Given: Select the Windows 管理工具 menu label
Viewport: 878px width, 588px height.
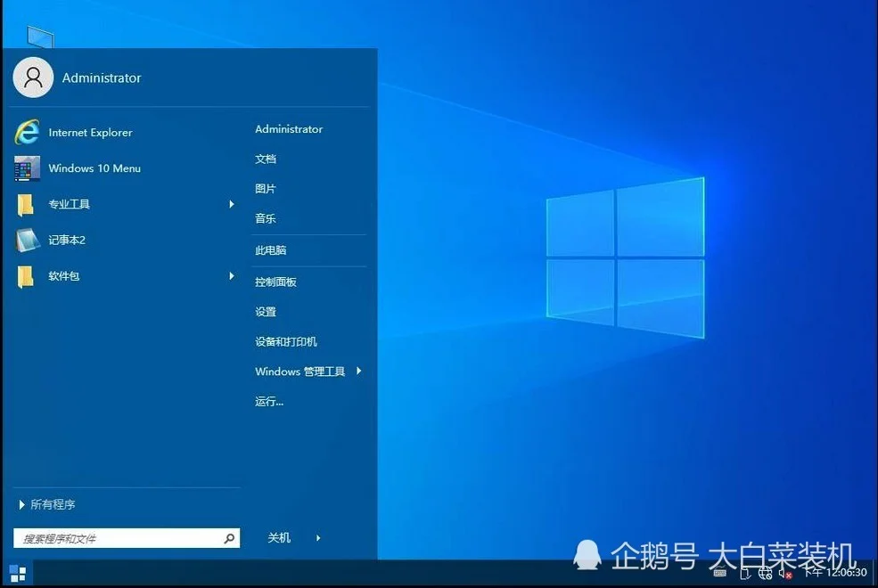Looking at the screenshot, I should [300, 372].
